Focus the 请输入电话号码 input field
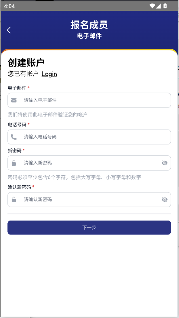This screenshot has height=318, width=179. click(89, 137)
